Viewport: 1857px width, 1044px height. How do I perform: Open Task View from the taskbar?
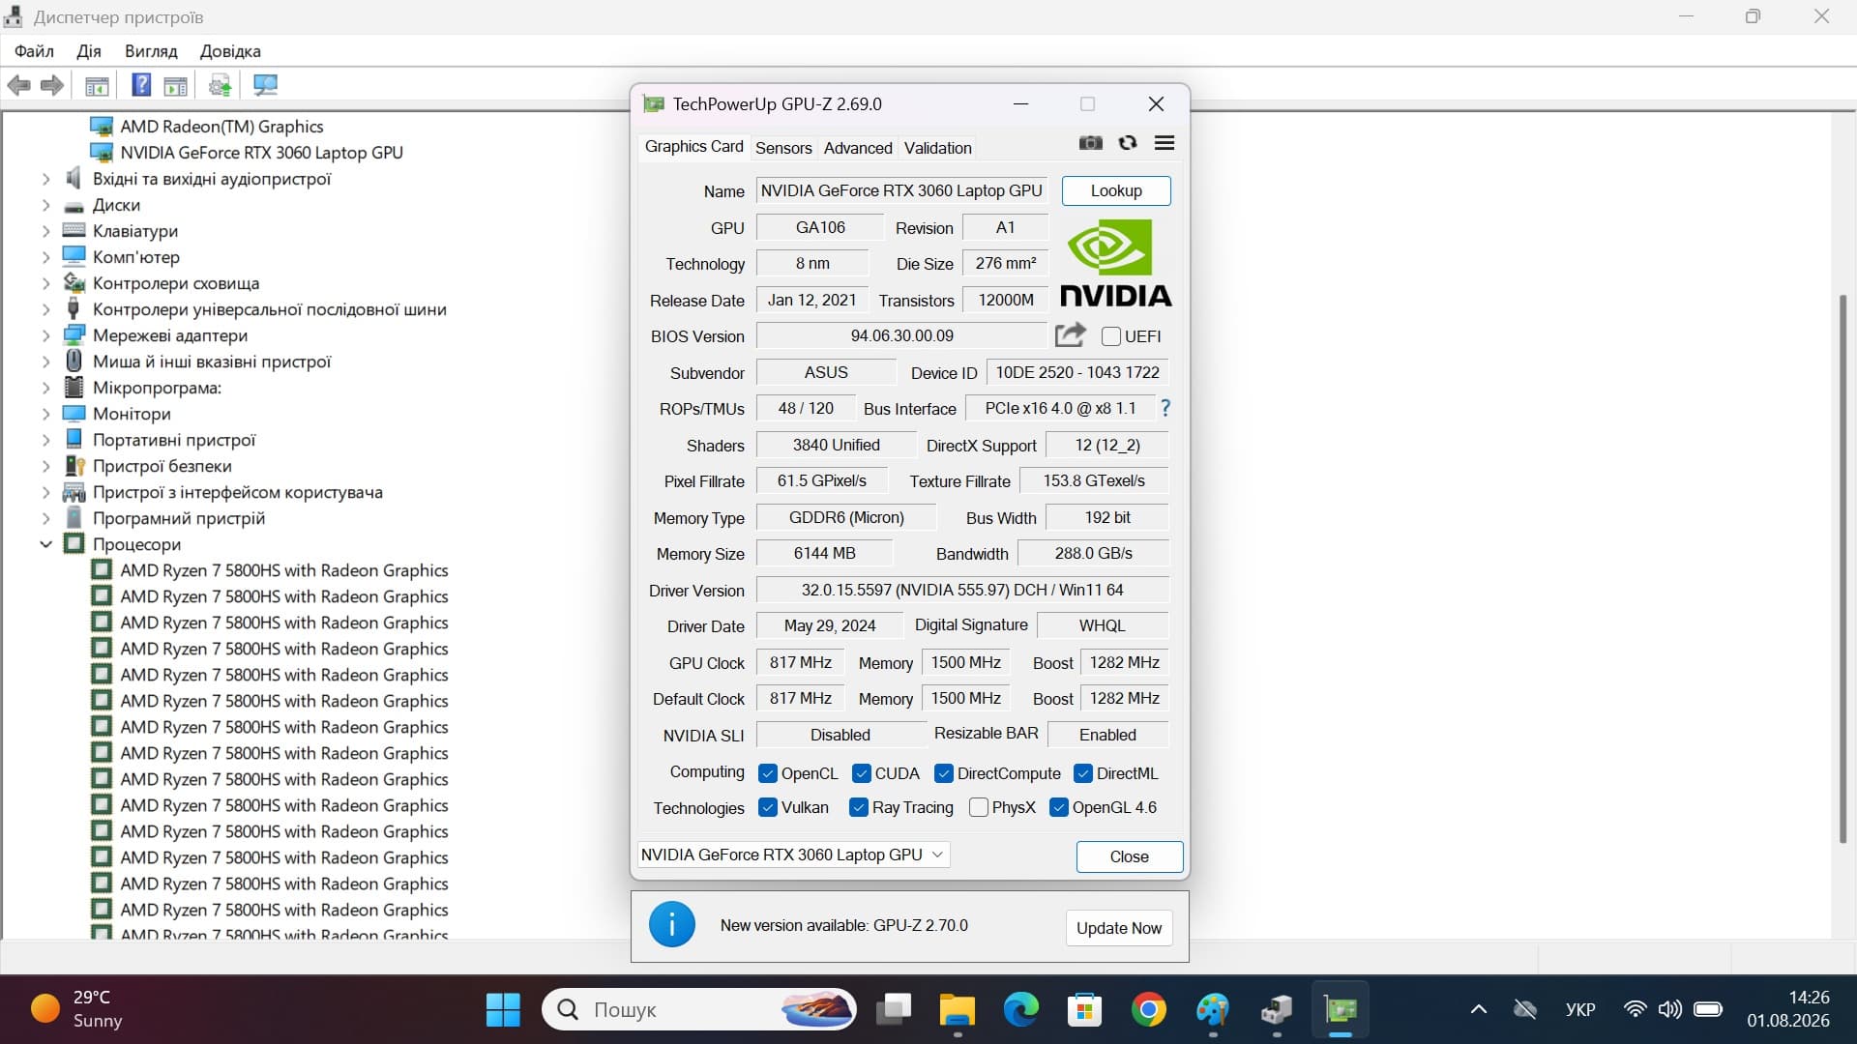(x=894, y=1010)
